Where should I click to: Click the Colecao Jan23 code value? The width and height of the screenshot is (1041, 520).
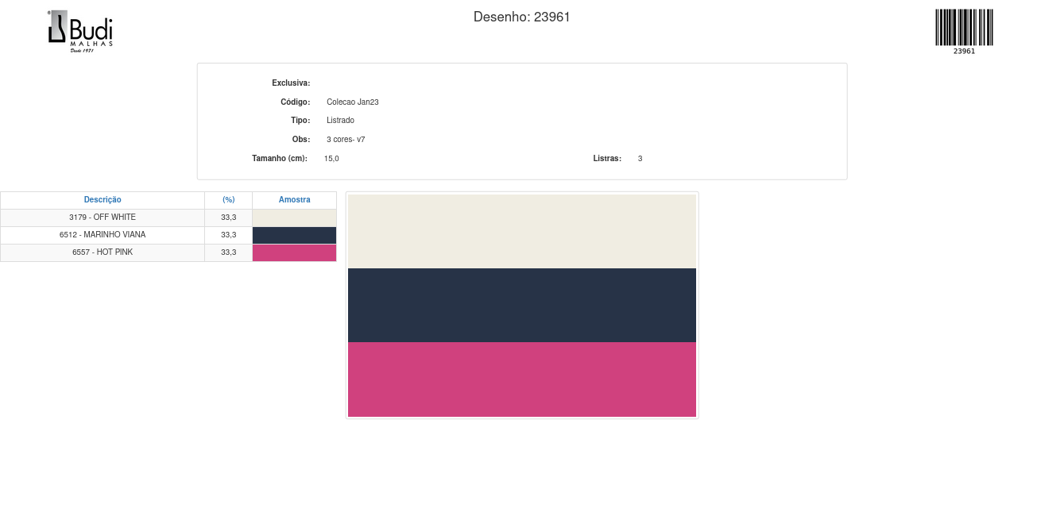click(x=352, y=102)
